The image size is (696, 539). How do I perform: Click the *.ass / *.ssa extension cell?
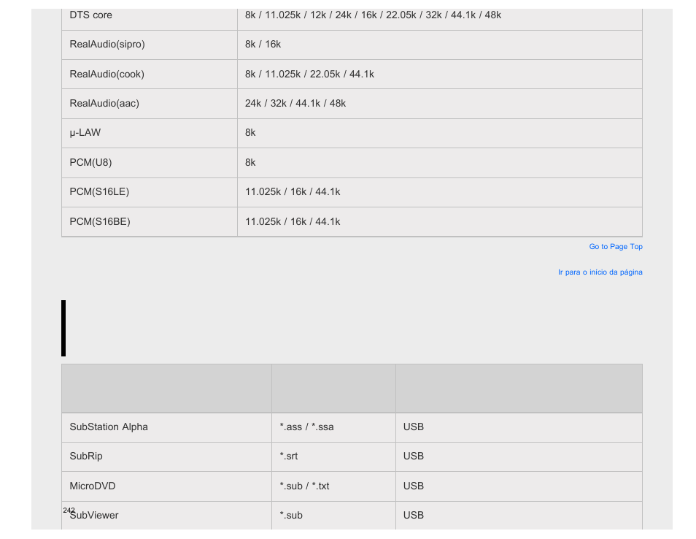333,427
